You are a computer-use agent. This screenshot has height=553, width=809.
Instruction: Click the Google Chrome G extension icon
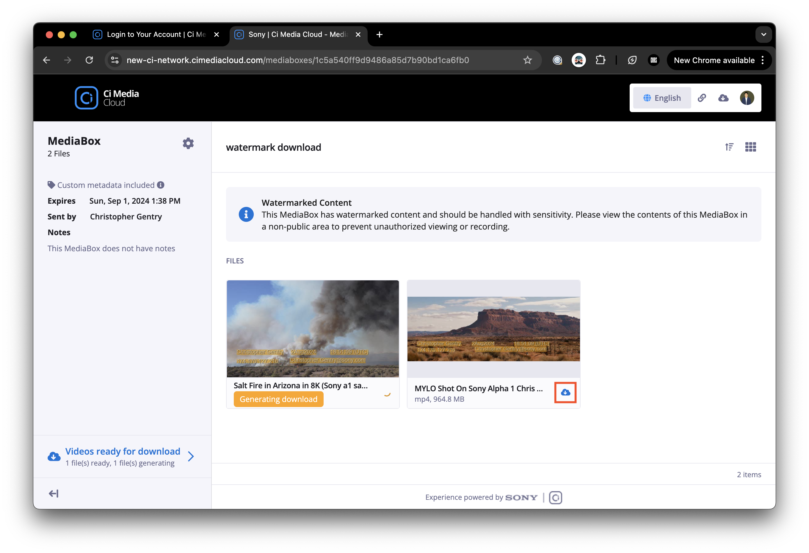pyautogui.click(x=557, y=60)
